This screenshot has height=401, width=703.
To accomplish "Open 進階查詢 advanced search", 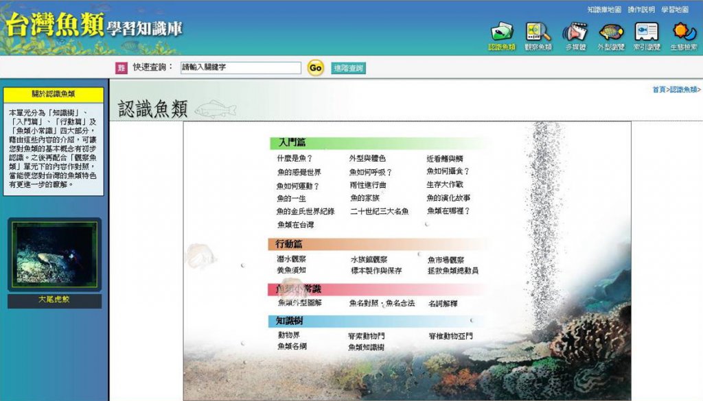I will pos(348,68).
